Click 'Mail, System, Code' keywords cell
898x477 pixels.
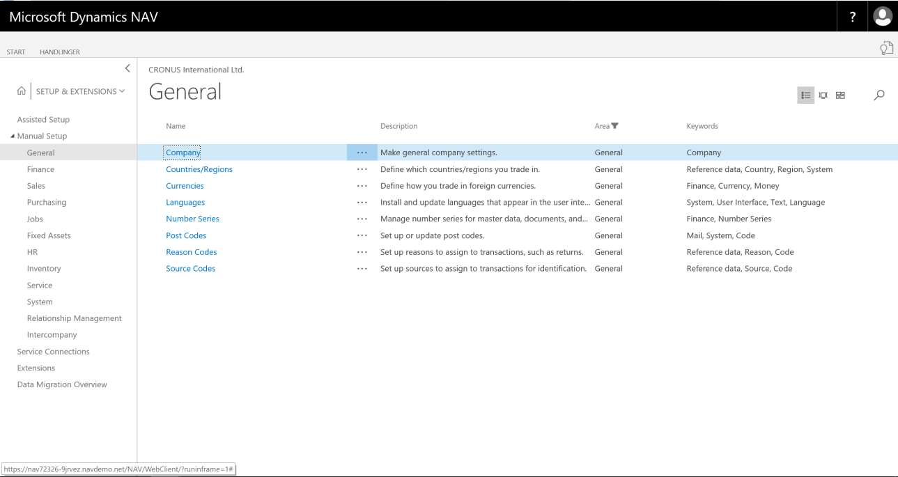(x=721, y=235)
